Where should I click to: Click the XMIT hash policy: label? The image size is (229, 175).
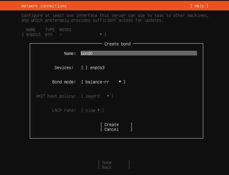click(56, 96)
